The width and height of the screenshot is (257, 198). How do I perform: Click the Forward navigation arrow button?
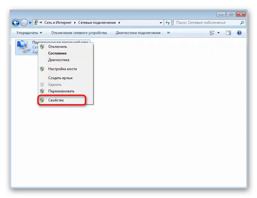[24, 23]
